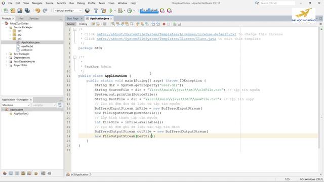
Task: Expand the Dependencies node
Action: coord(7,58)
